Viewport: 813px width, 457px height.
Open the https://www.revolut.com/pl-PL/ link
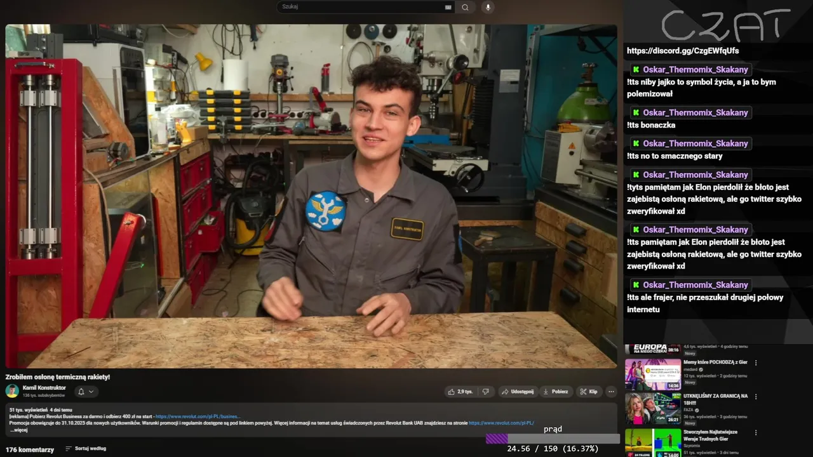tap(501, 423)
